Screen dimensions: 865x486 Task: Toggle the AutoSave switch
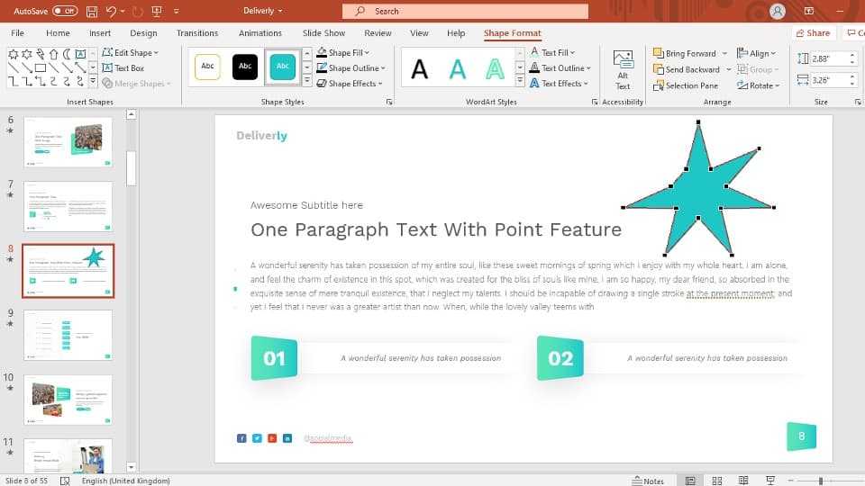point(65,11)
